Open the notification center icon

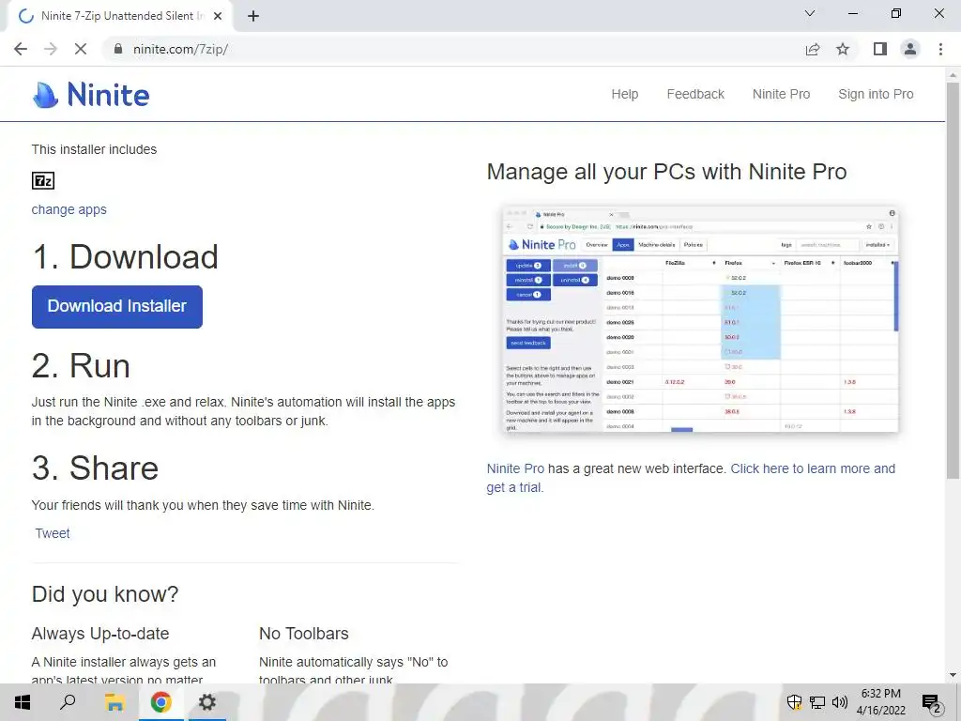[x=932, y=703]
